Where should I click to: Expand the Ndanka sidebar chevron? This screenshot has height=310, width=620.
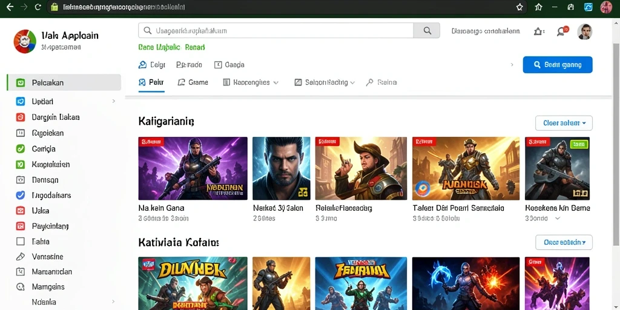113,302
